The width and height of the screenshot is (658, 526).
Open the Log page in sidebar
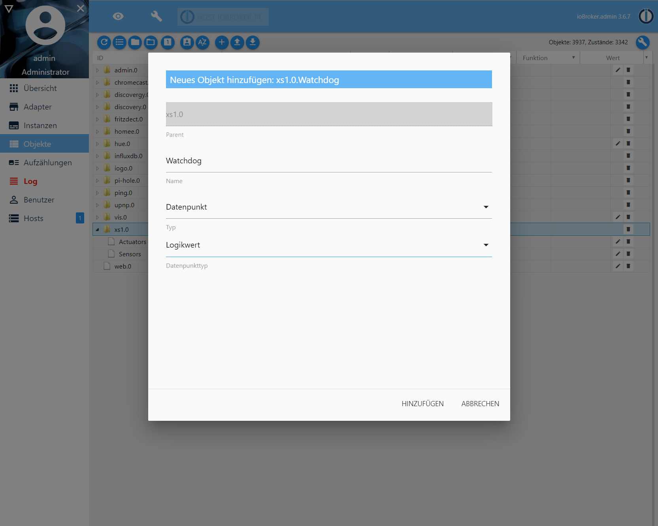(x=44, y=181)
